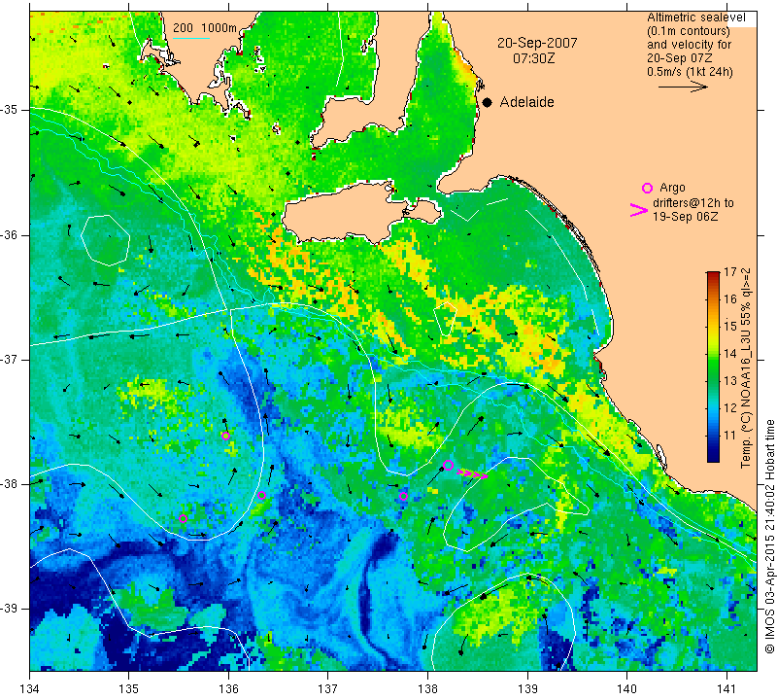Viewport: 777px width, 700px height.
Task: Click the 'Argo' legend label
Action: pos(672,188)
